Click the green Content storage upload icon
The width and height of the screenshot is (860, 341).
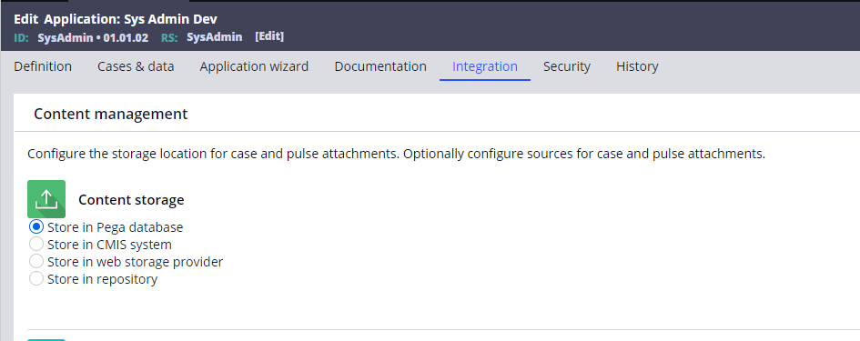pyautogui.click(x=46, y=199)
